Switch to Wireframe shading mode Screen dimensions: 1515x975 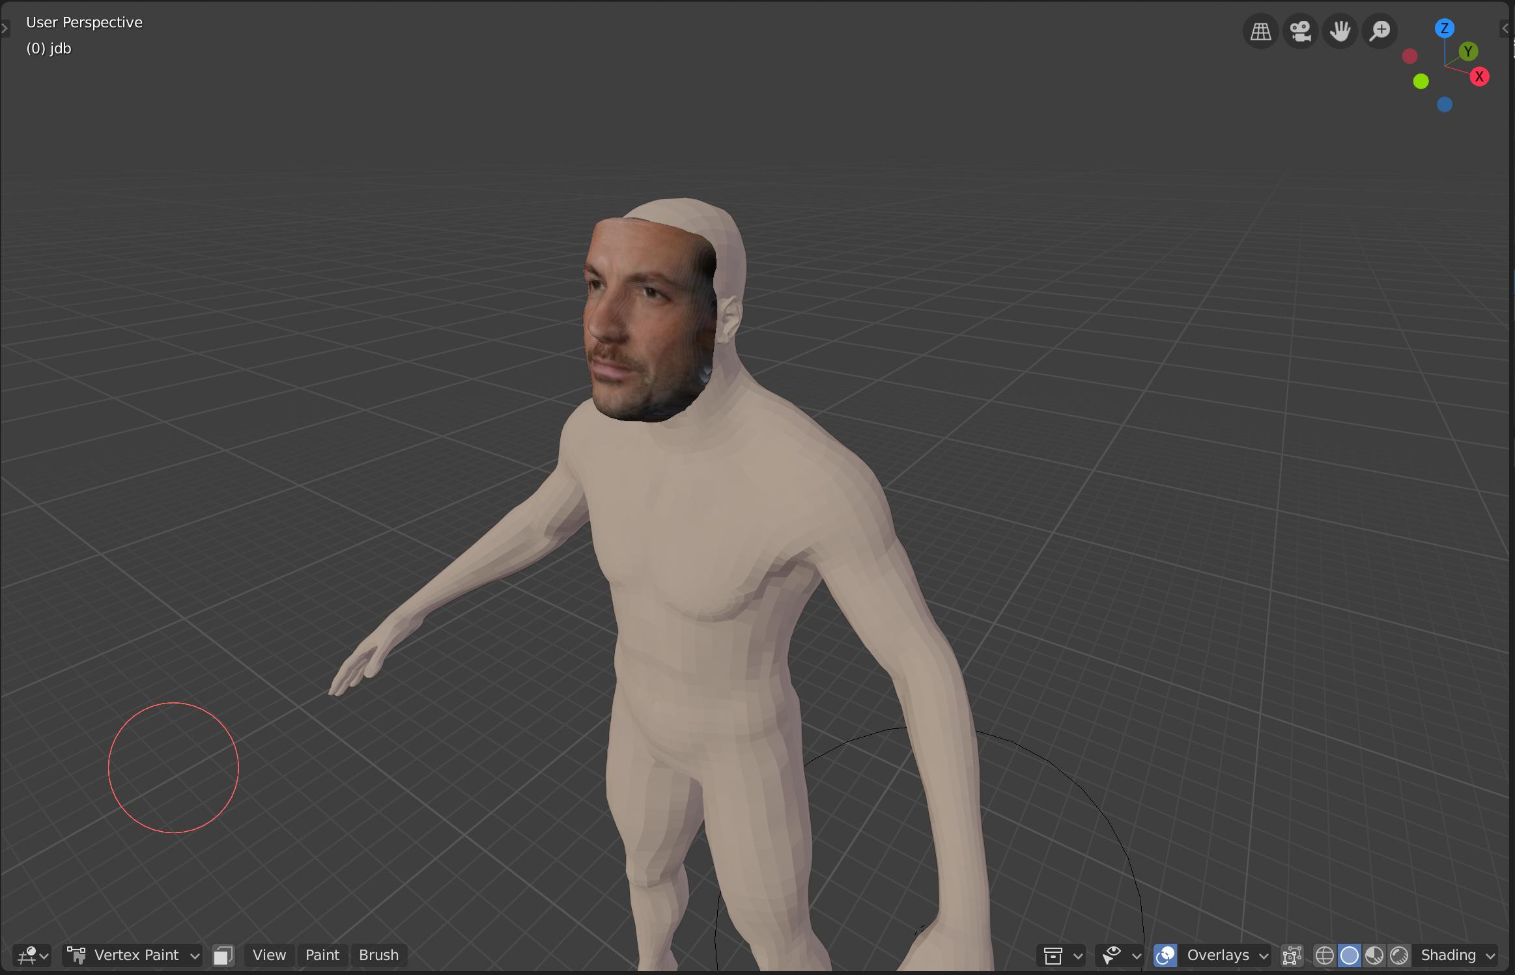[1326, 955]
